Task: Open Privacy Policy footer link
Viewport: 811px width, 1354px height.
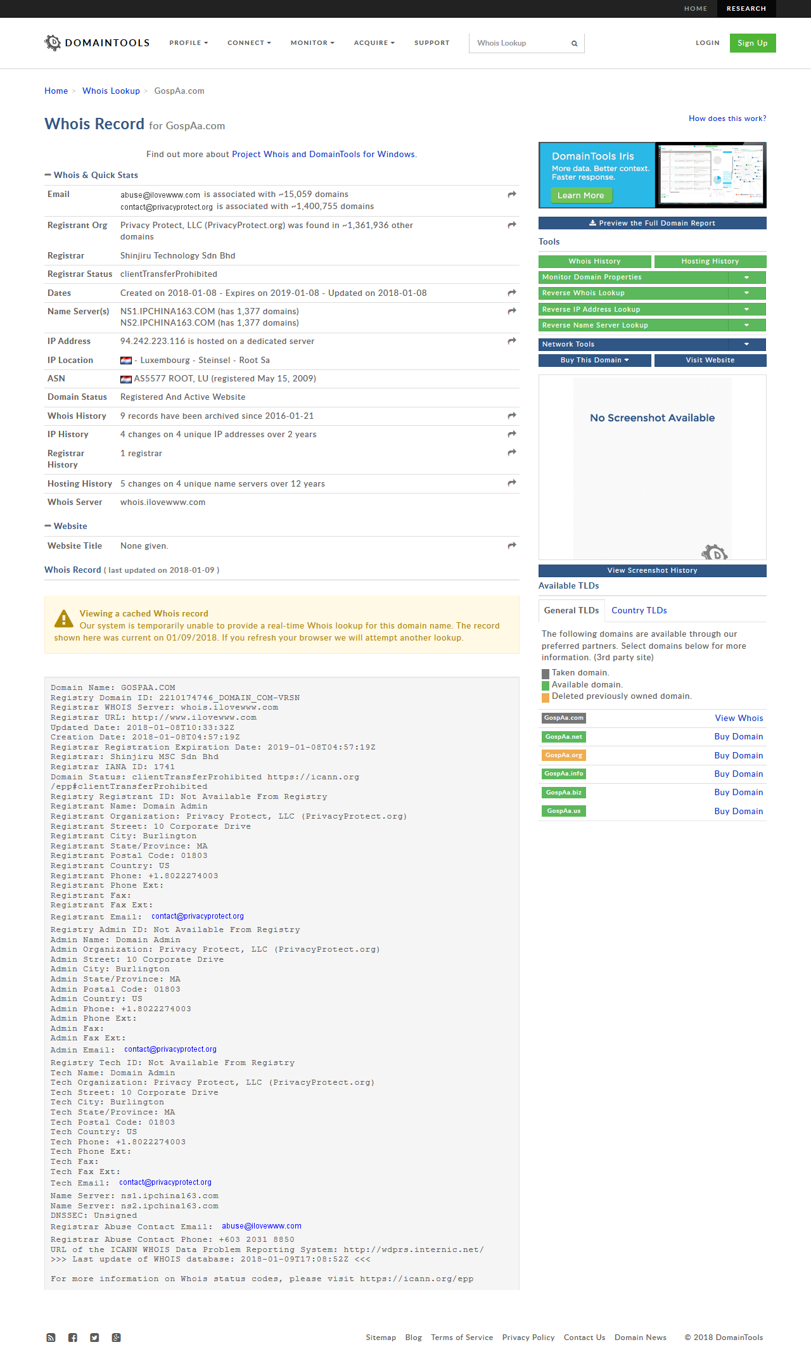Action: 528,1338
